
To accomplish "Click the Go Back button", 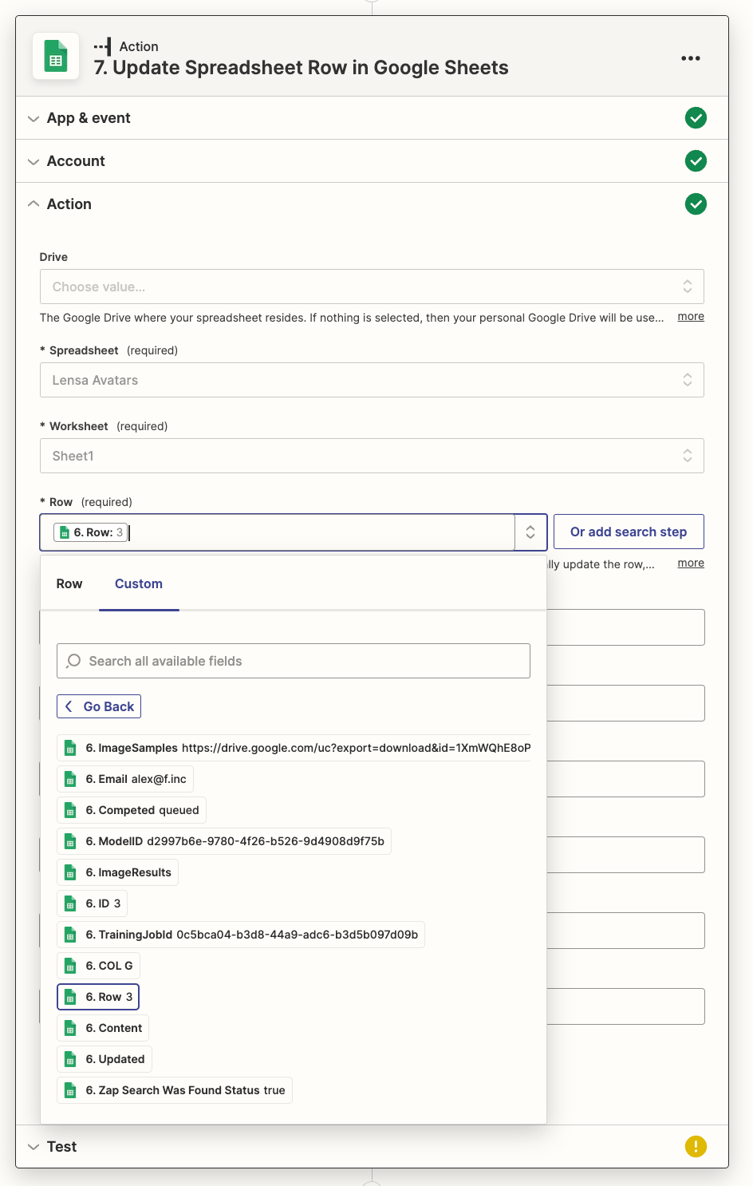I will 99,706.
